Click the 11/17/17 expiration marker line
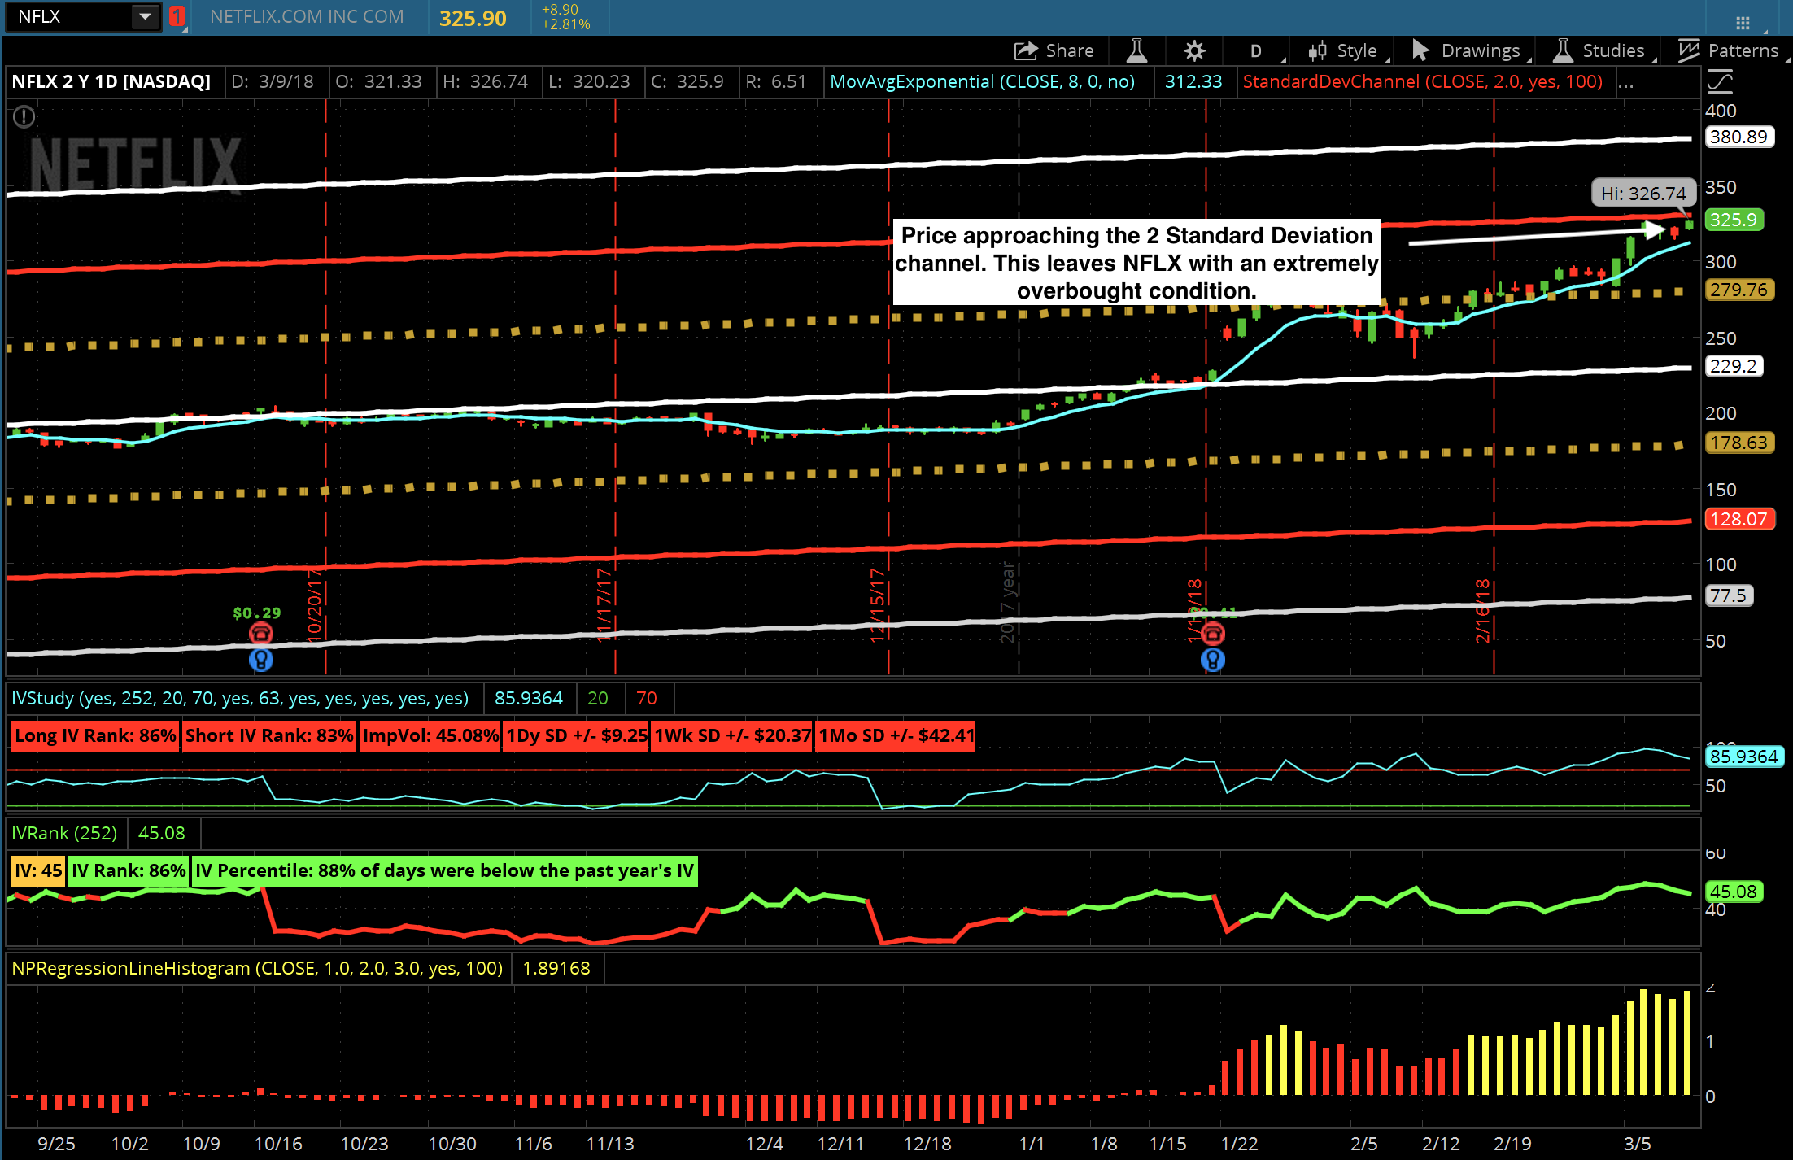Screen dimensions: 1793x1160 click(615, 386)
